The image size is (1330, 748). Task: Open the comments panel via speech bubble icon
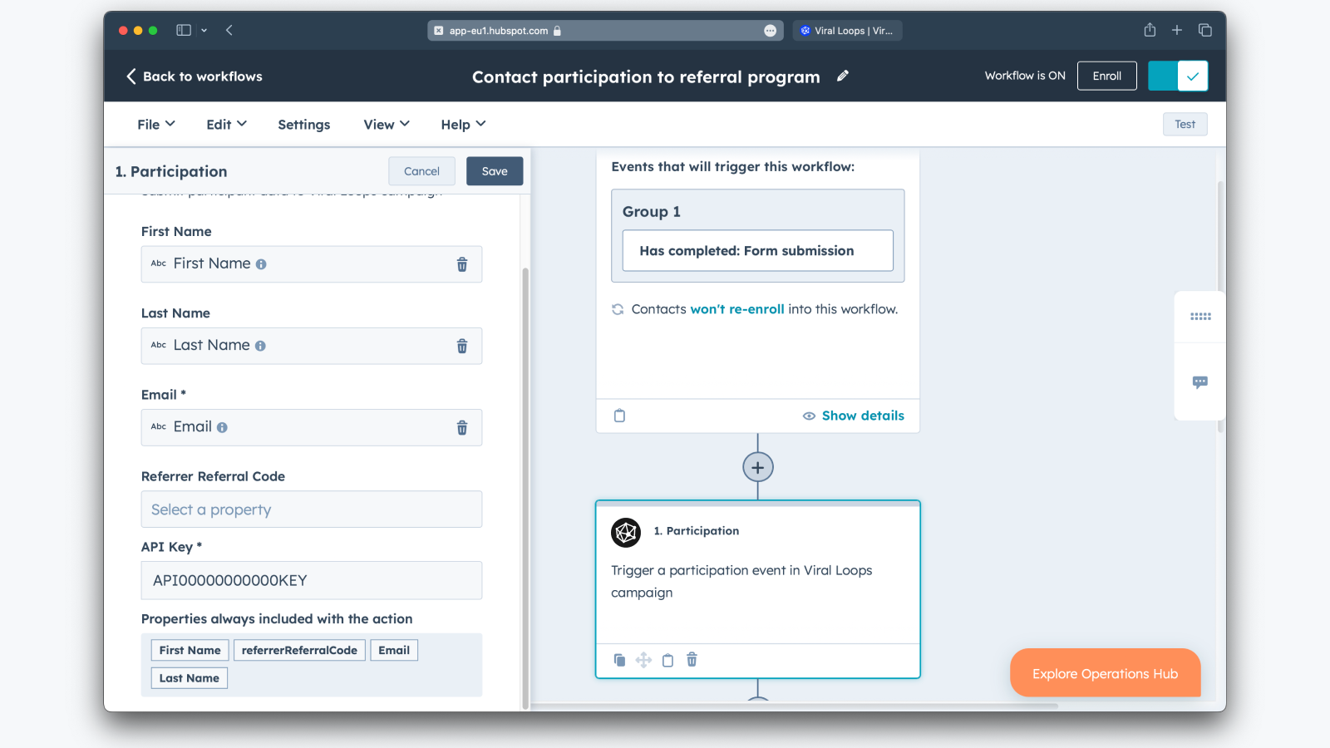pos(1199,382)
